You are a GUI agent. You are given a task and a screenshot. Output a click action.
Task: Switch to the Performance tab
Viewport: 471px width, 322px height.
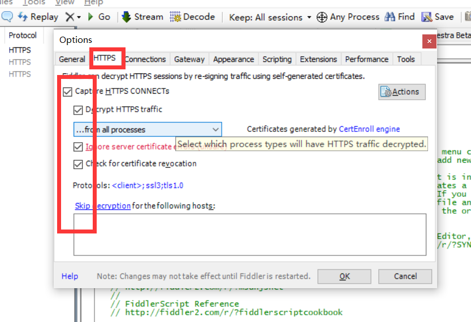367,59
